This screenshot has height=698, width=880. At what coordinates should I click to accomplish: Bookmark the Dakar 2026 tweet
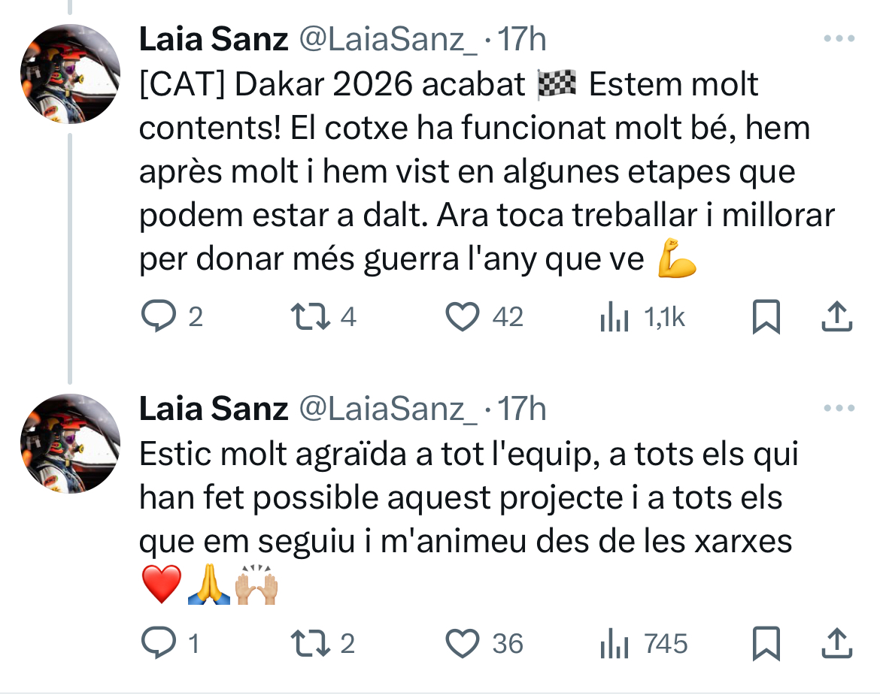766,318
